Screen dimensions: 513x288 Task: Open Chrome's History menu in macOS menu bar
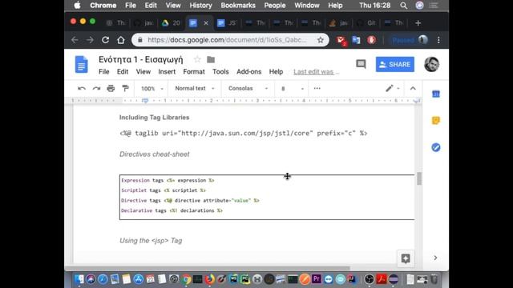point(200,6)
